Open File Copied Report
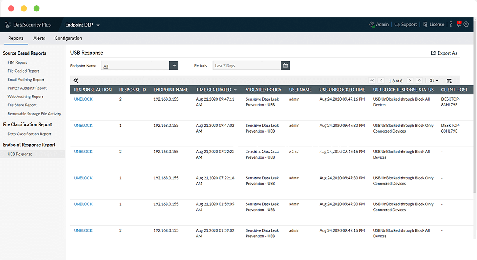Viewport: 477px width, 260px height. (23, 71)
